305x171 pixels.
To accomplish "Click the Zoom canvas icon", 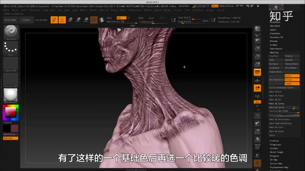I will 257,48.
